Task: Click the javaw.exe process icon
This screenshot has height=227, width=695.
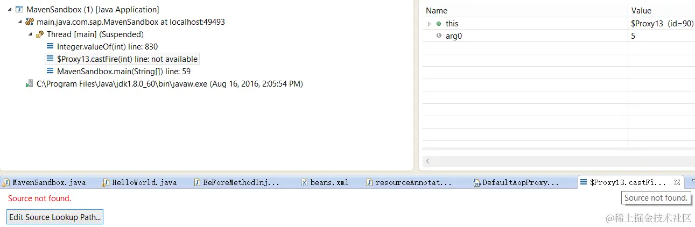Action: click(30, 84)
